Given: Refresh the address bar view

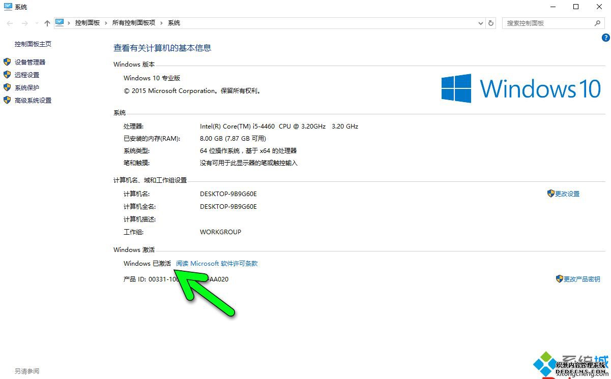Looking at the screenshot, I should pos(491,23).
